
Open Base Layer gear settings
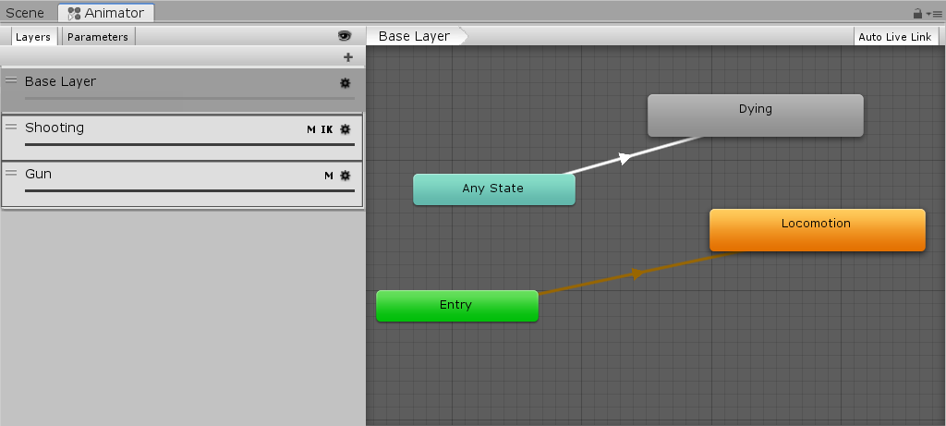346,83
